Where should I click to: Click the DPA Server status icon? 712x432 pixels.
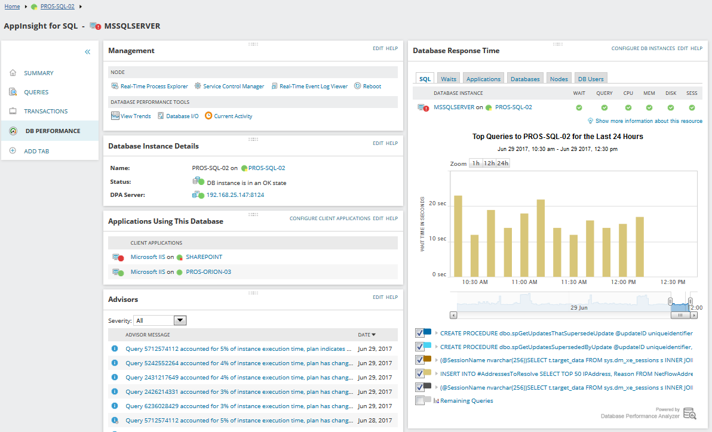click(x=198, y=195)
